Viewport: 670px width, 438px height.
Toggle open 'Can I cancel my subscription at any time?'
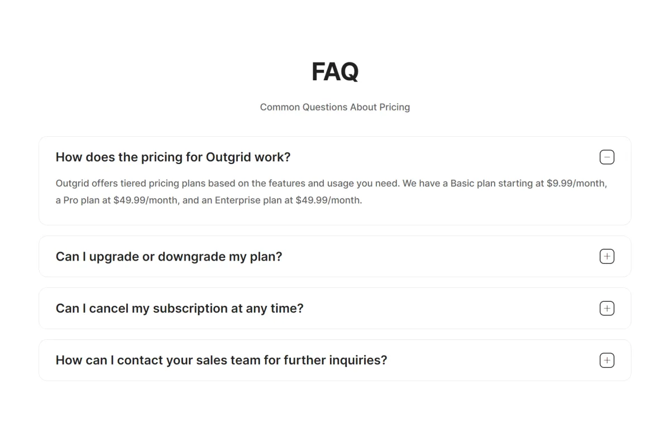click(x=180, y=309)
